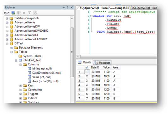Select the Indexes folder

click(x=33, y=98)
